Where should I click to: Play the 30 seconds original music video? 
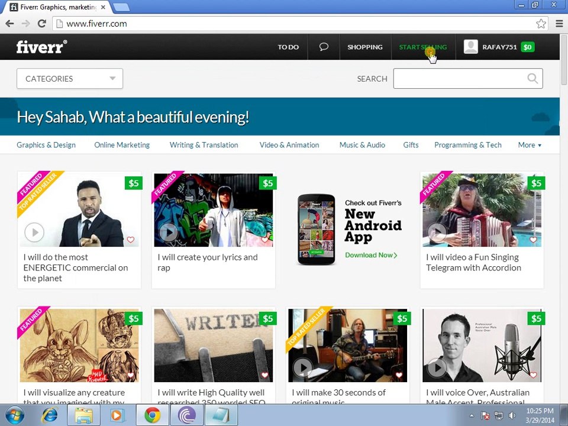click(303, 367)
